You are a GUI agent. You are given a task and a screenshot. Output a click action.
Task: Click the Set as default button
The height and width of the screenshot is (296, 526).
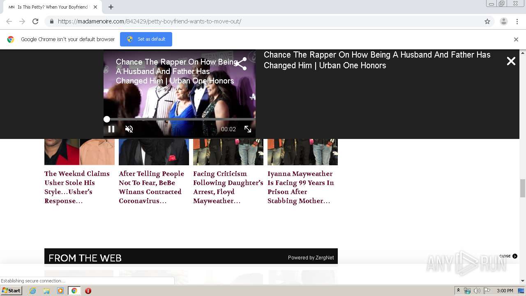146,39
